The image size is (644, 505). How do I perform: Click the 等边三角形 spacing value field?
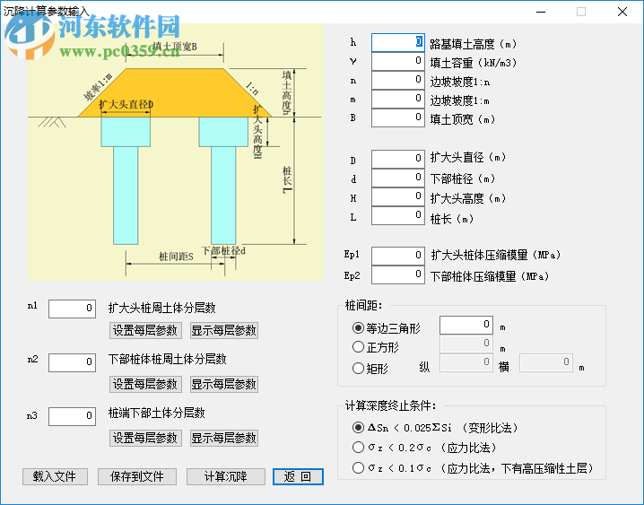click(x=466, y=325)
